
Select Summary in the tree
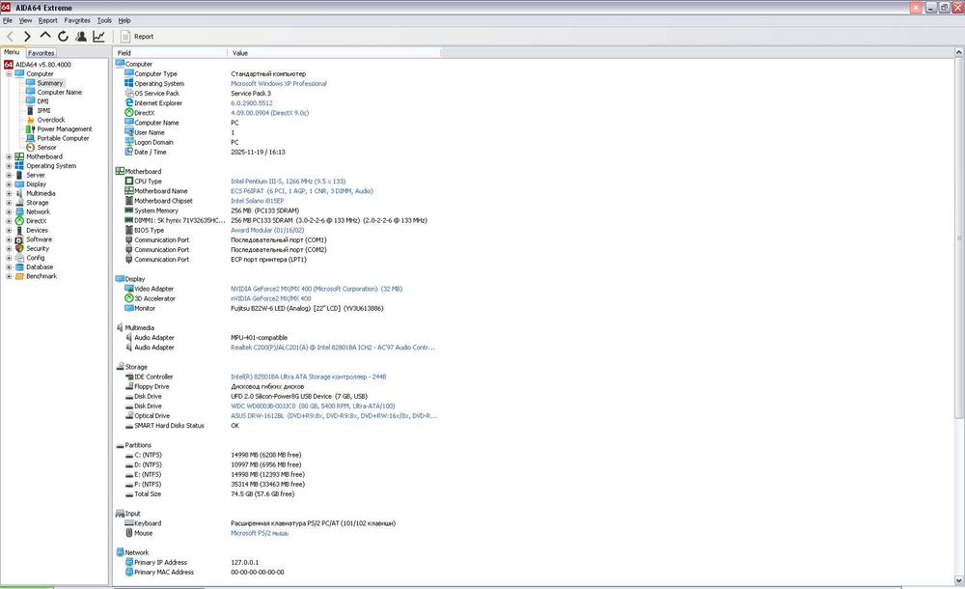pos(50,83)
